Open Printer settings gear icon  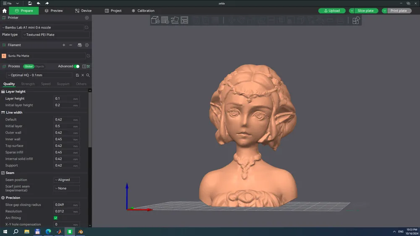click(x=87, y=18)
